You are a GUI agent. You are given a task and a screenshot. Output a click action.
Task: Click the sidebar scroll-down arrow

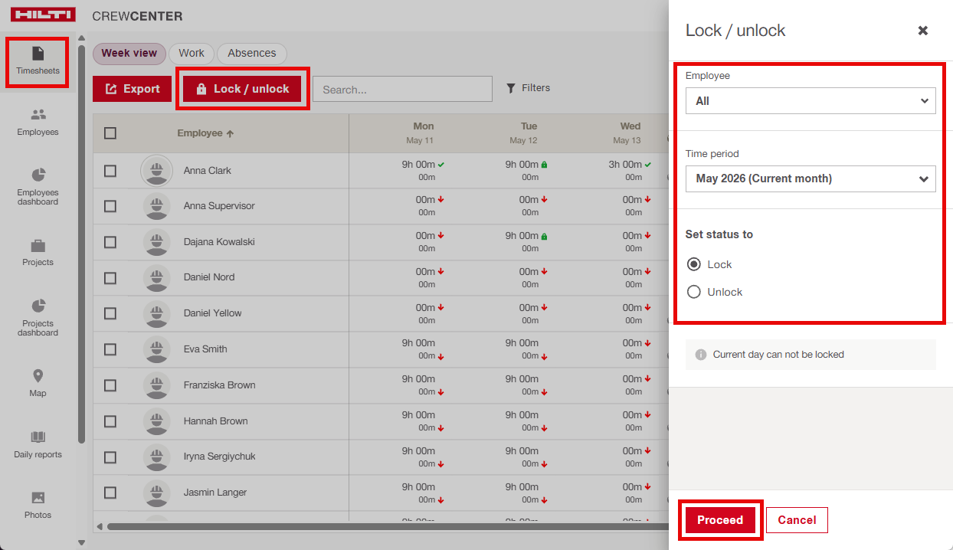81,543
